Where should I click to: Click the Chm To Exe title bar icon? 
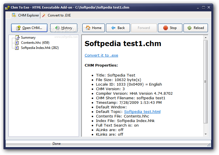tap(7, 8)
